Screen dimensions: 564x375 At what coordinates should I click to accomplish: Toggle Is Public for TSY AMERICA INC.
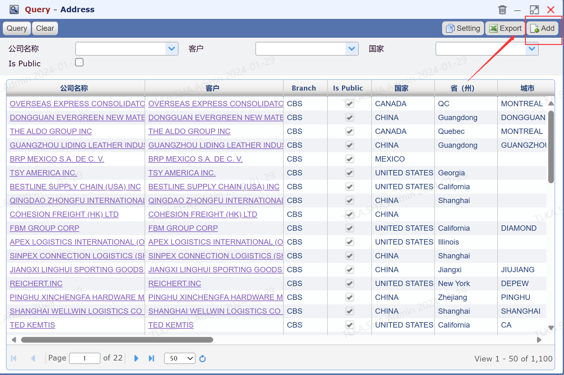tap(350, 173)
